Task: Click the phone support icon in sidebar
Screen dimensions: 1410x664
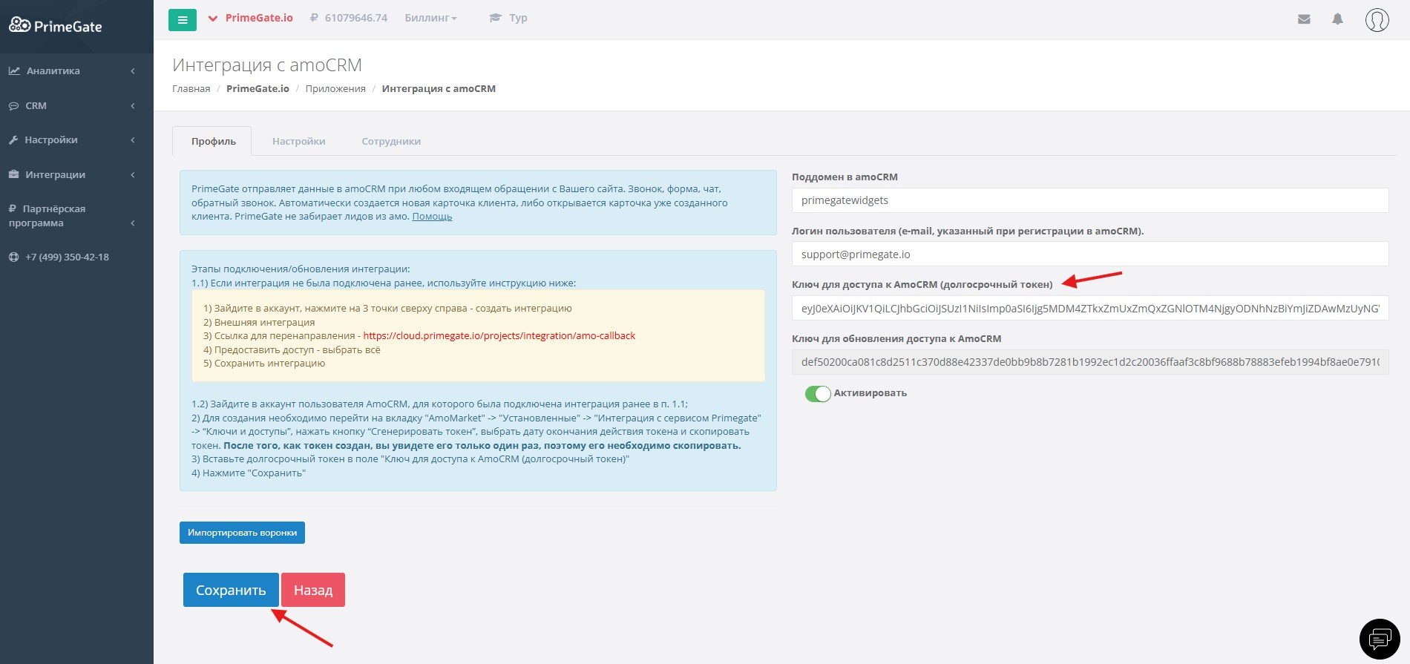Action: click(x=13, y=257)
